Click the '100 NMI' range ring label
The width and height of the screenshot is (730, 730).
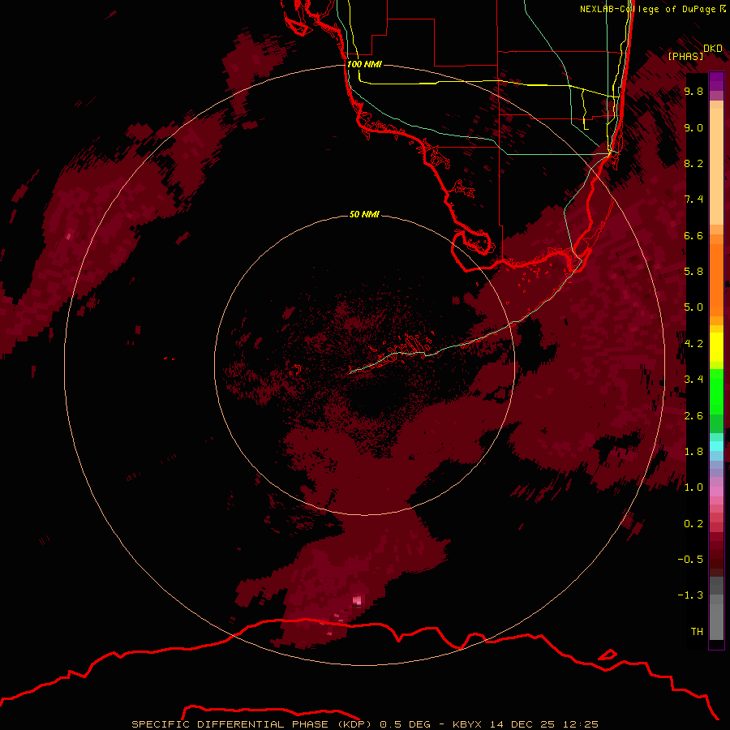[x=364, y=64]
